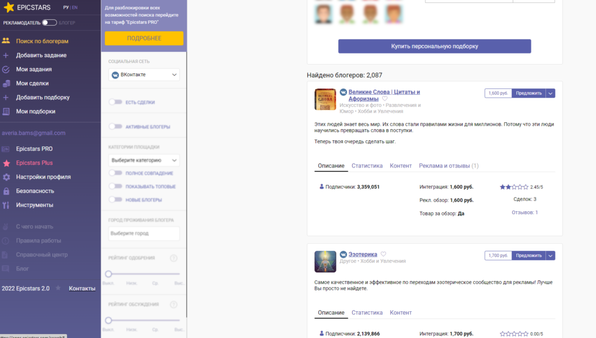The width and height of the screenshot is (596, 338).
Task: Click the Выберите город input field
Action: tap(144, 233)
